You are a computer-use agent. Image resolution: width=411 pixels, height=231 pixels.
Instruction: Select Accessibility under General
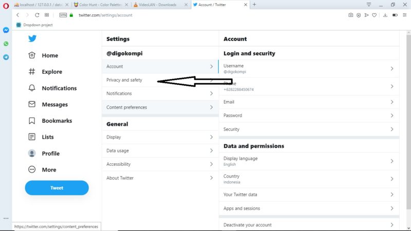point(160,164)
